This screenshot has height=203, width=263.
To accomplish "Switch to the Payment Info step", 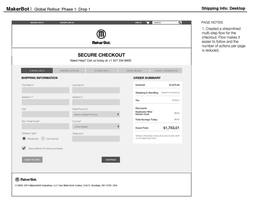I will click(102, 71).
